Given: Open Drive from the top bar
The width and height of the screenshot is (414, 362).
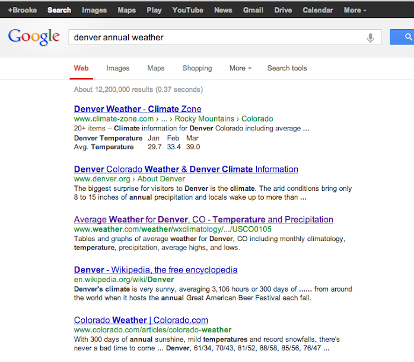Looking at the screenshot, I should coord(283,10).
